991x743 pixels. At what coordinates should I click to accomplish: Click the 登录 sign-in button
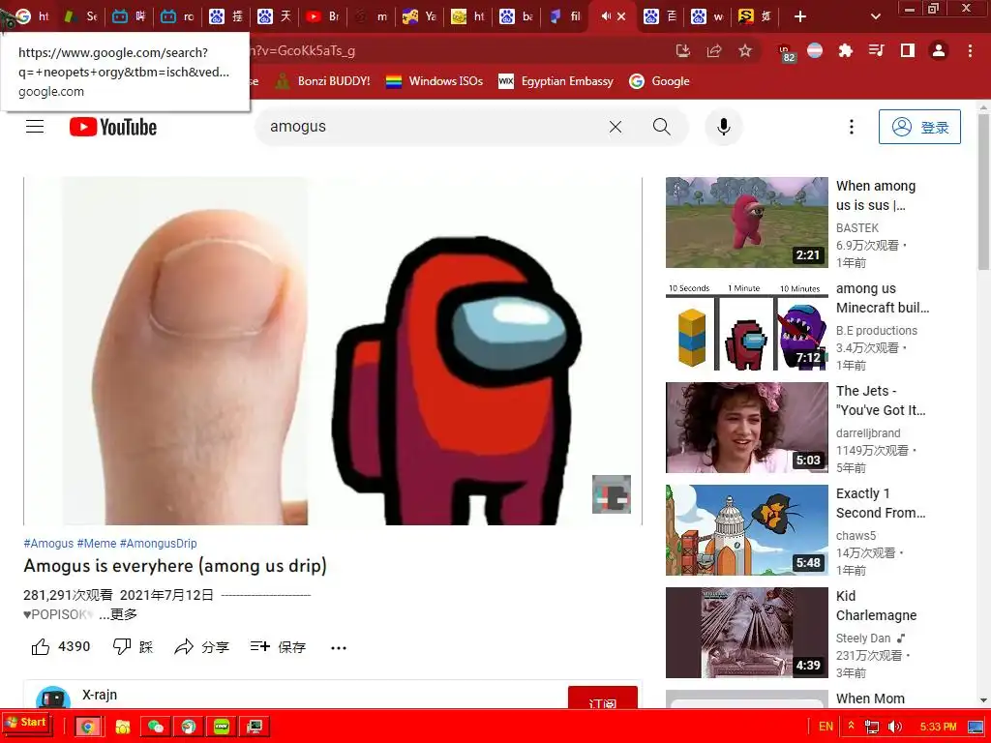tap(919, 127)
